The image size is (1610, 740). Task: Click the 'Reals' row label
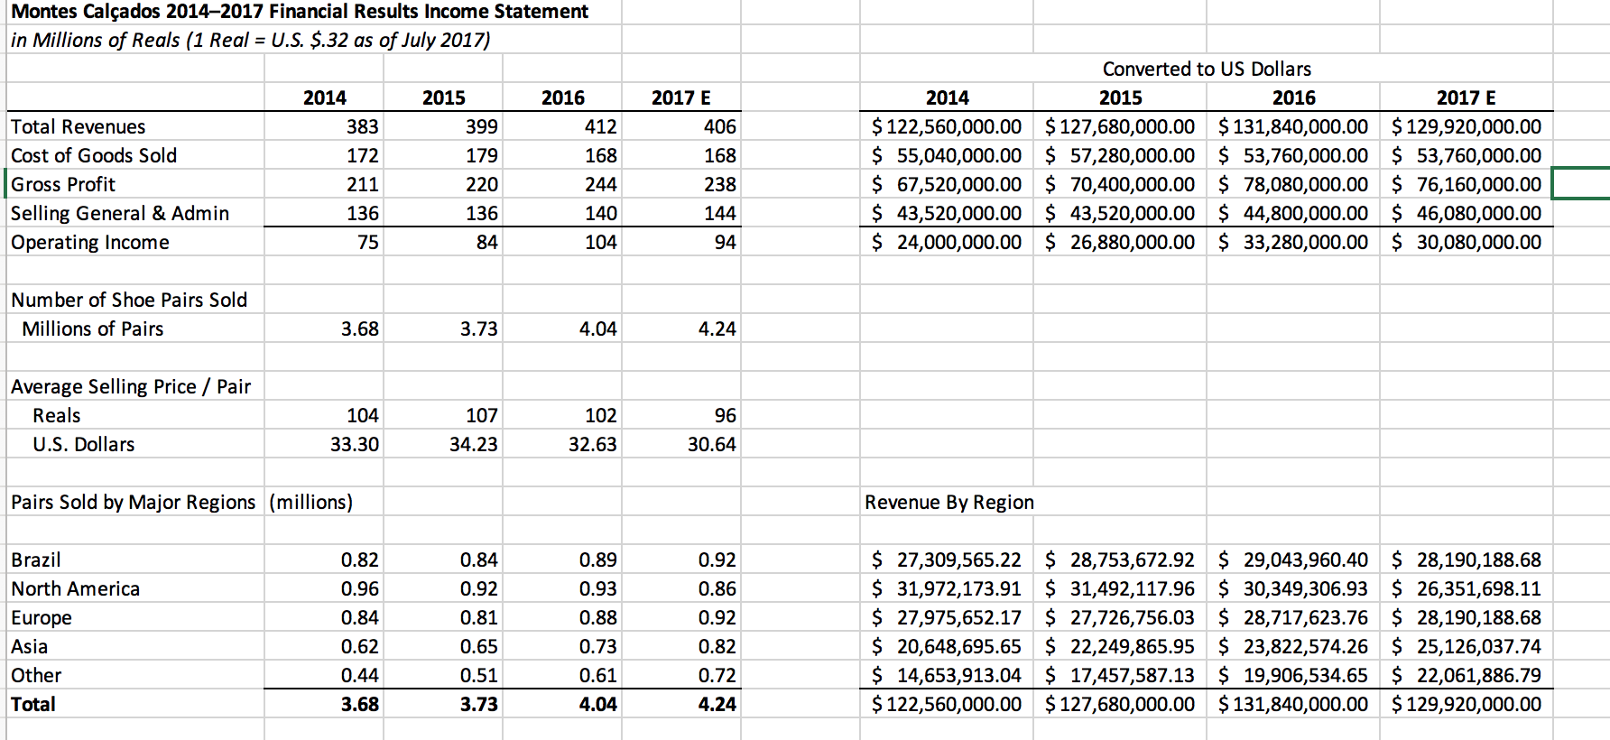tap(57, 416)
